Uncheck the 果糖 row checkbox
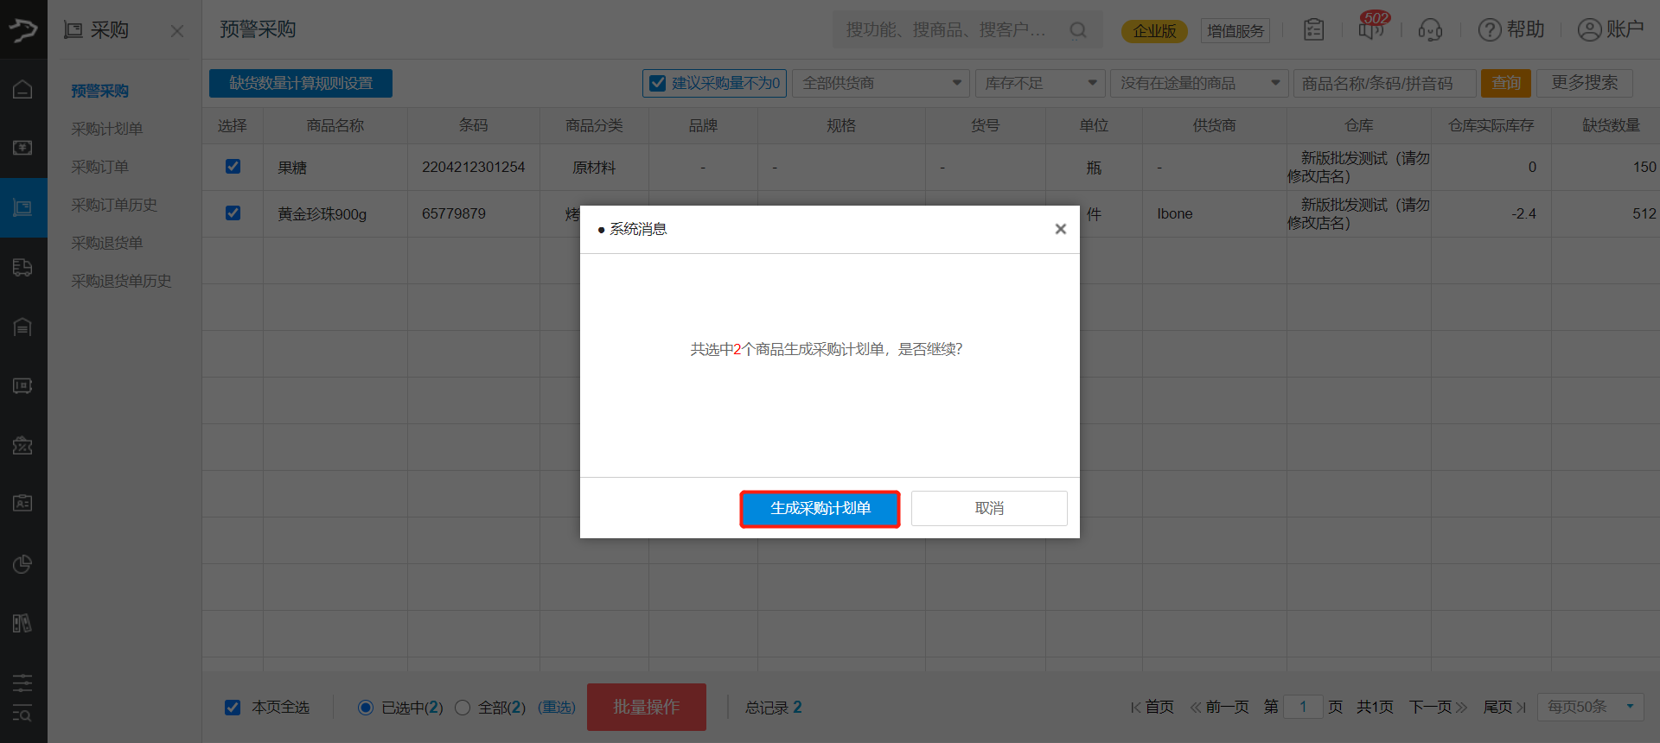 click(233, 166)
